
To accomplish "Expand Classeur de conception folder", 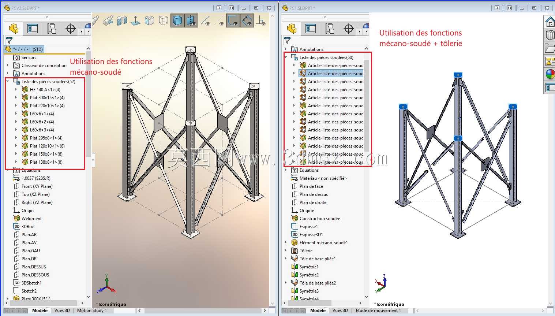I will (8, 65).
